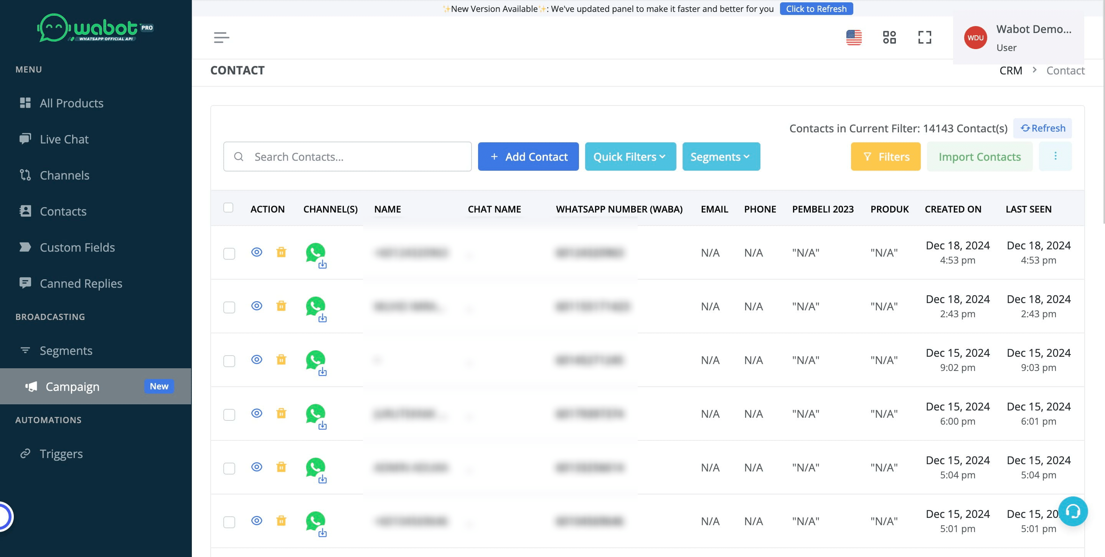
Task: Expand the Segments dropdown button
Action: click(721, 157)
